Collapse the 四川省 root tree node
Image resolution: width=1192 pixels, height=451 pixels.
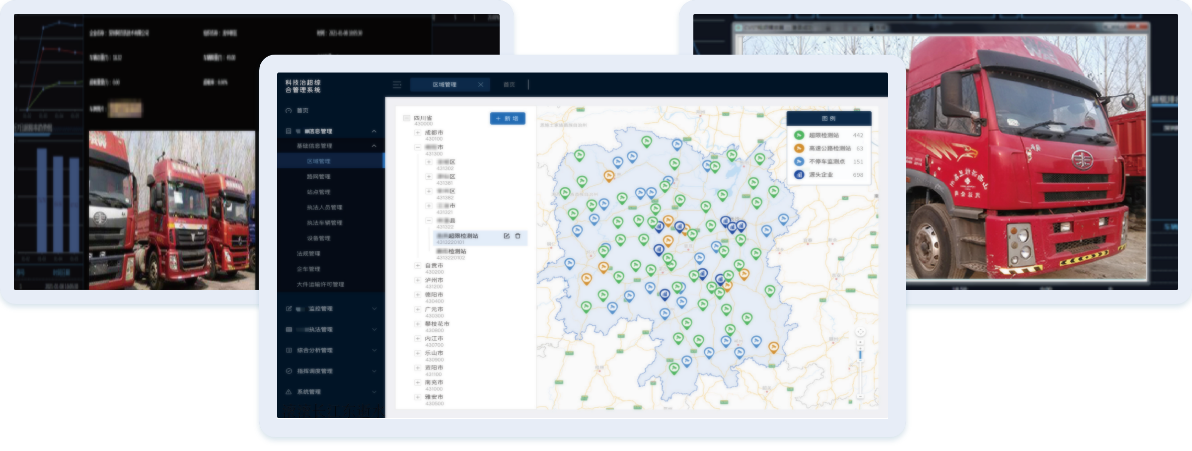[x=406, y=118]
